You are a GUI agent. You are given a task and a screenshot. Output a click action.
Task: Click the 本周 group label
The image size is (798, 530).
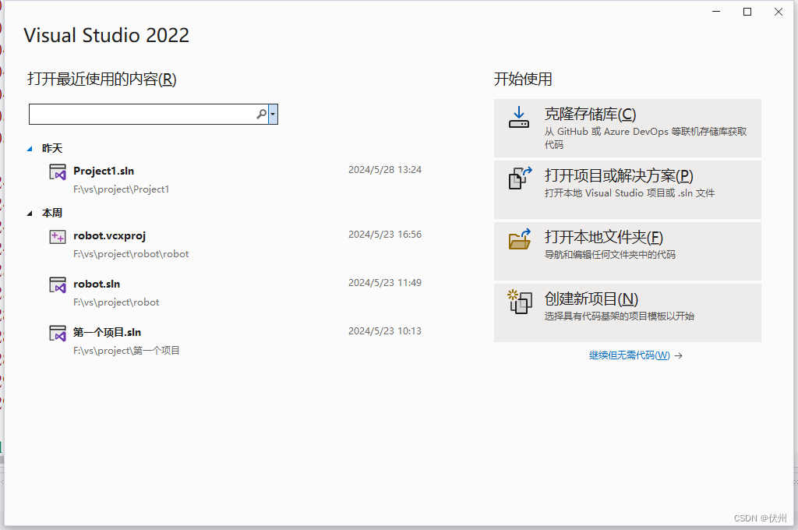[x=52, y=213]
